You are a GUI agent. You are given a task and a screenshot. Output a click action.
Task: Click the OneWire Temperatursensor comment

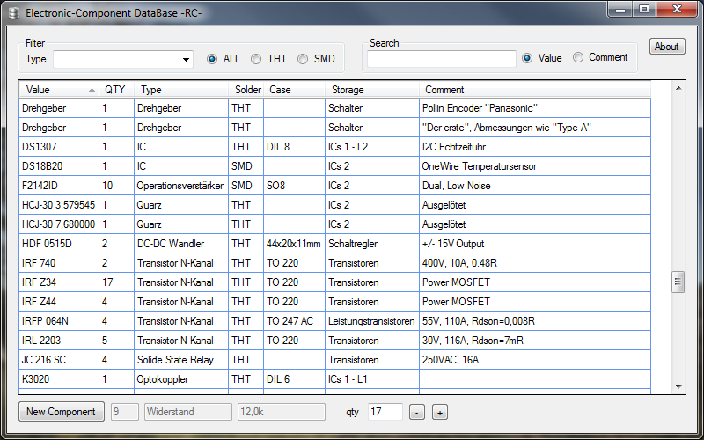(535, 166)
